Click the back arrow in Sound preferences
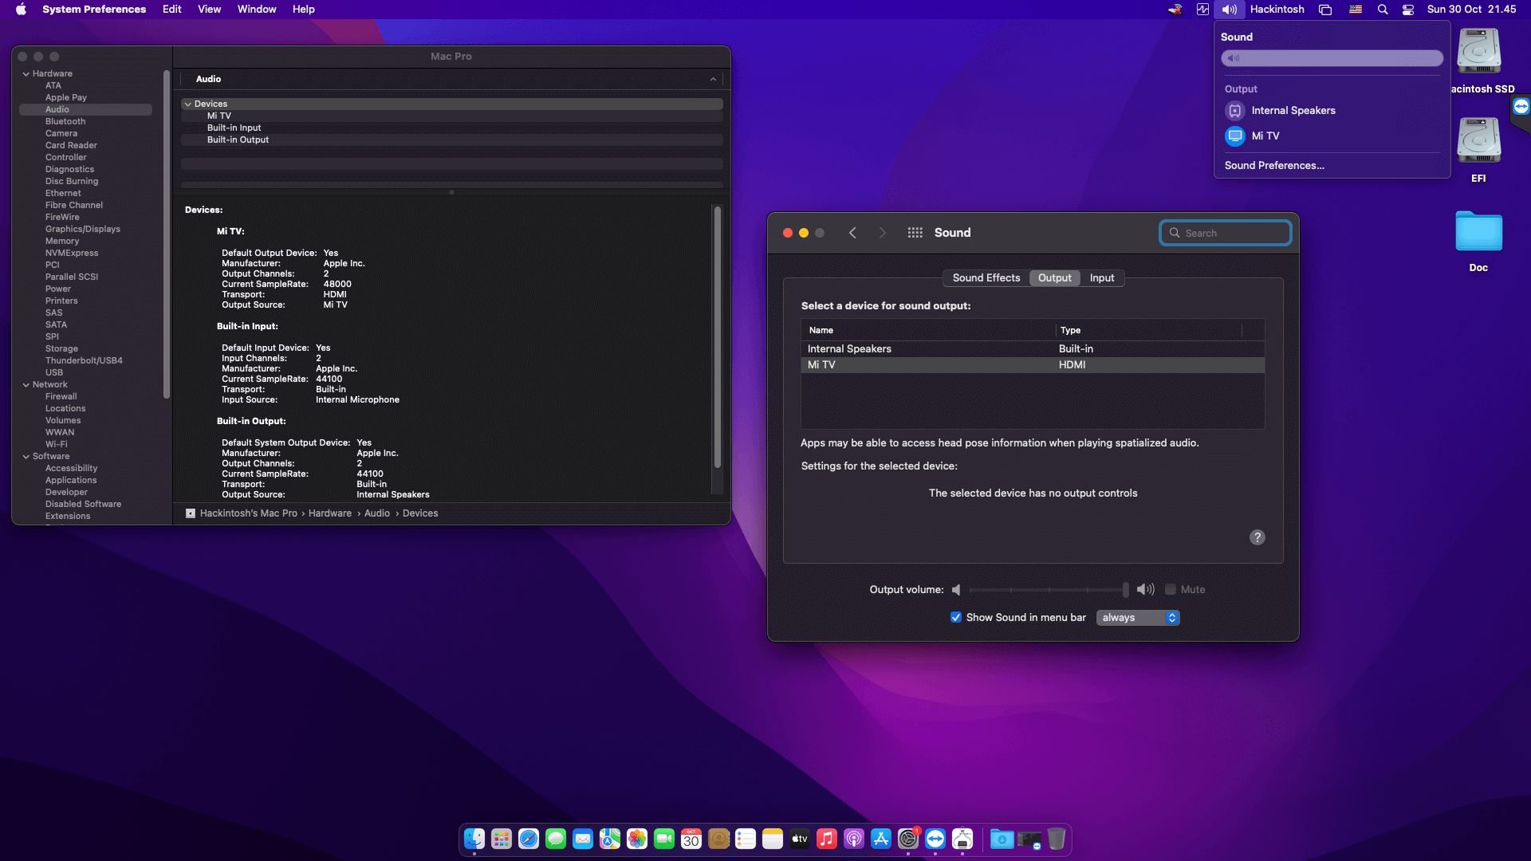The width and height of the screenshot is (1531, 861). pos(852,233)
